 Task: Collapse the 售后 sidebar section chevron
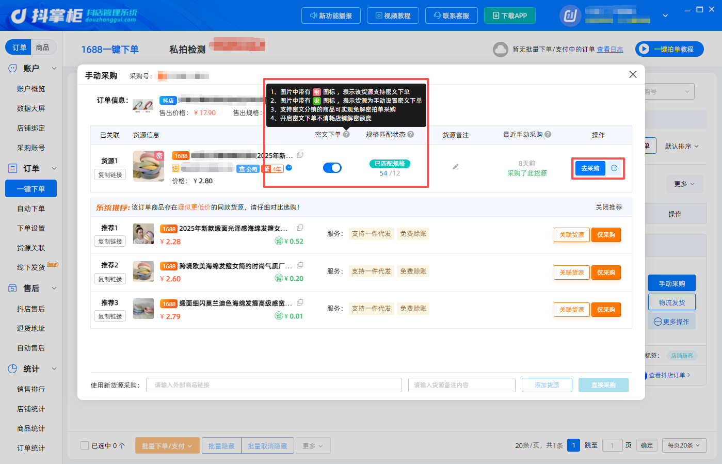click(x=54, y=288)
